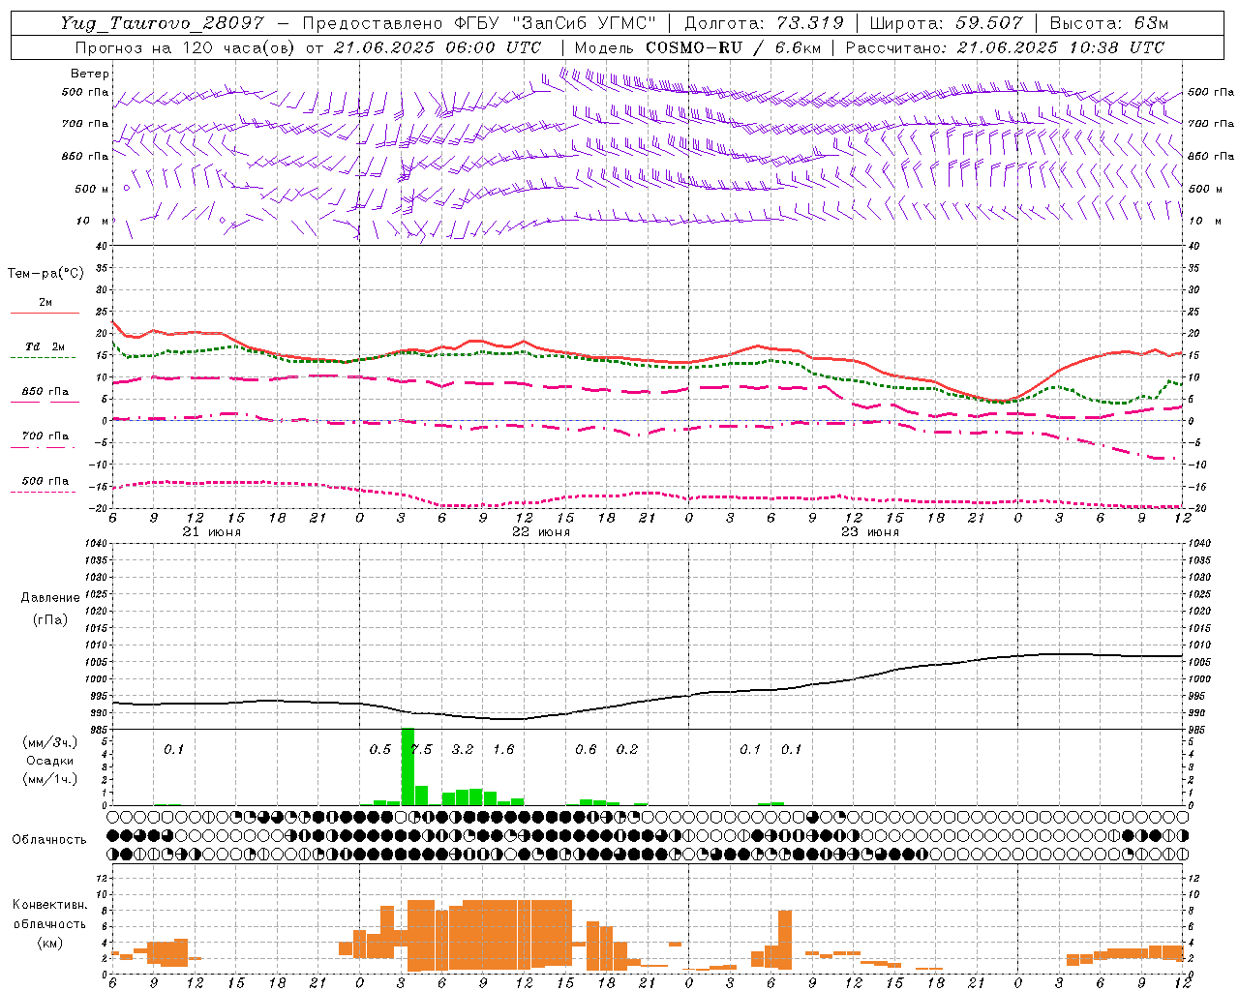The width and height of the screenshot is (1239, 991).
Task: Click the 22 июня date label
Action: pyautogui.click(x=541, y=532)
